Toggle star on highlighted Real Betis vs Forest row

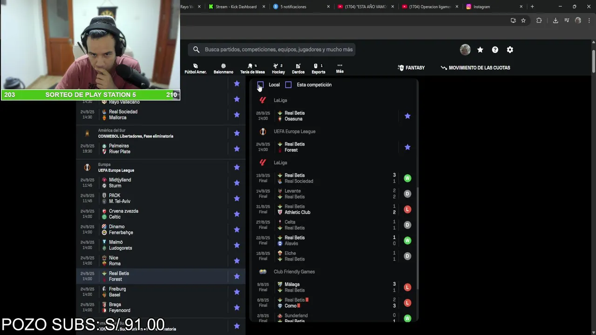tap(237, 276)
